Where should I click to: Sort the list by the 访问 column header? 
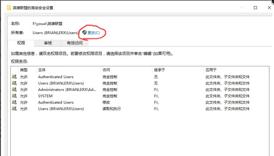[x=106, y=70]
